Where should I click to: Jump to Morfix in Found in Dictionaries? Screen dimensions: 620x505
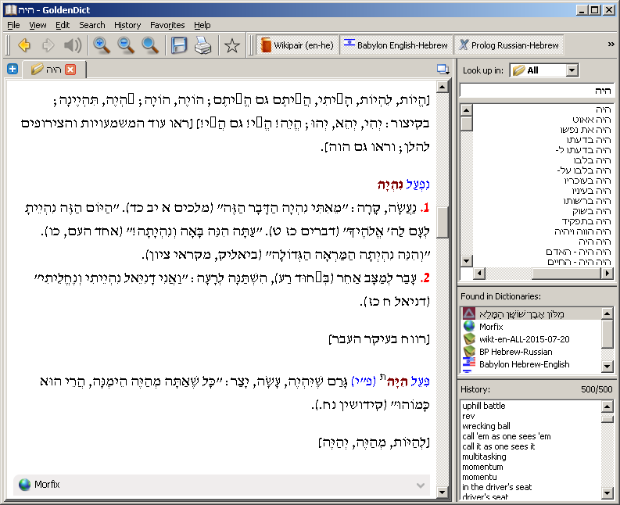click(531, 327)
